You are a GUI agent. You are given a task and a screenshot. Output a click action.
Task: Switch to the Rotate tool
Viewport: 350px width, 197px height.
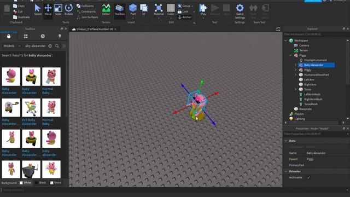point(68,10)
